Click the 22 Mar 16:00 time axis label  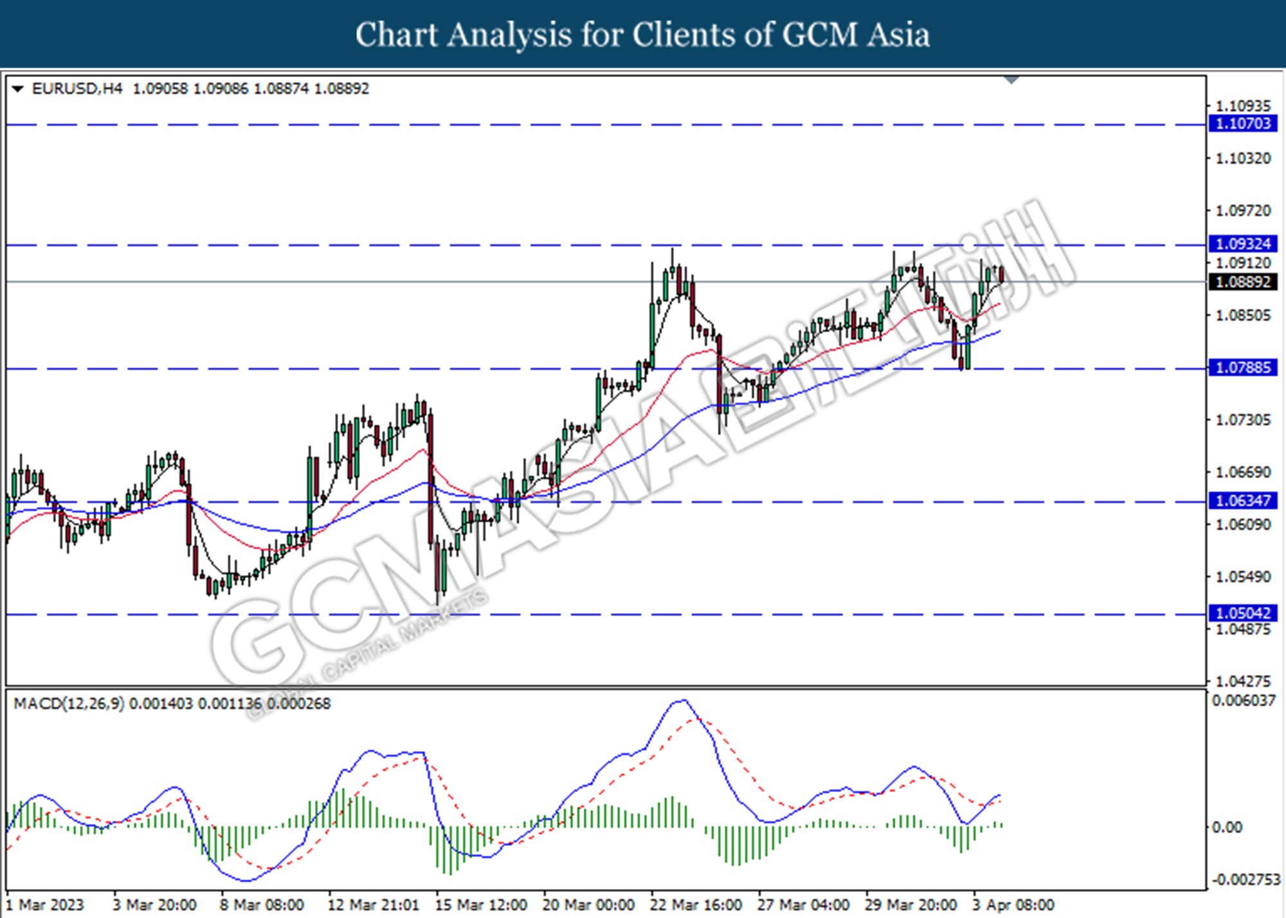click(696, 905)
